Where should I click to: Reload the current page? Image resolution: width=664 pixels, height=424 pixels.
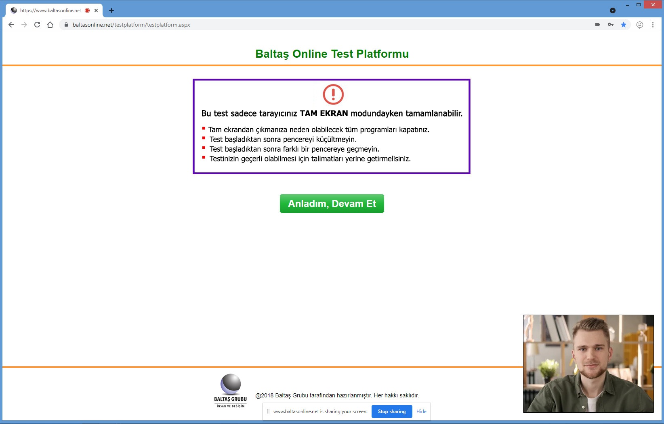37,25
